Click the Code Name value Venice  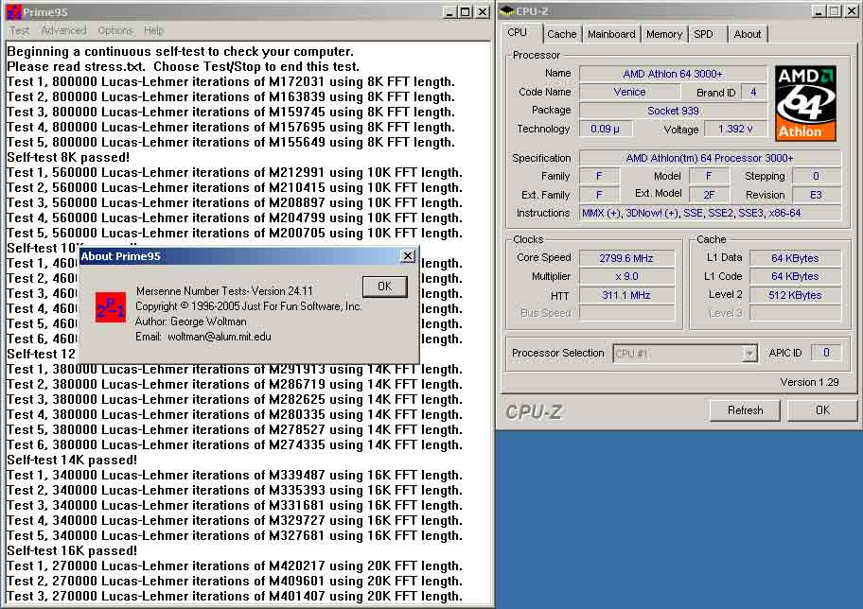coord(629,92)
